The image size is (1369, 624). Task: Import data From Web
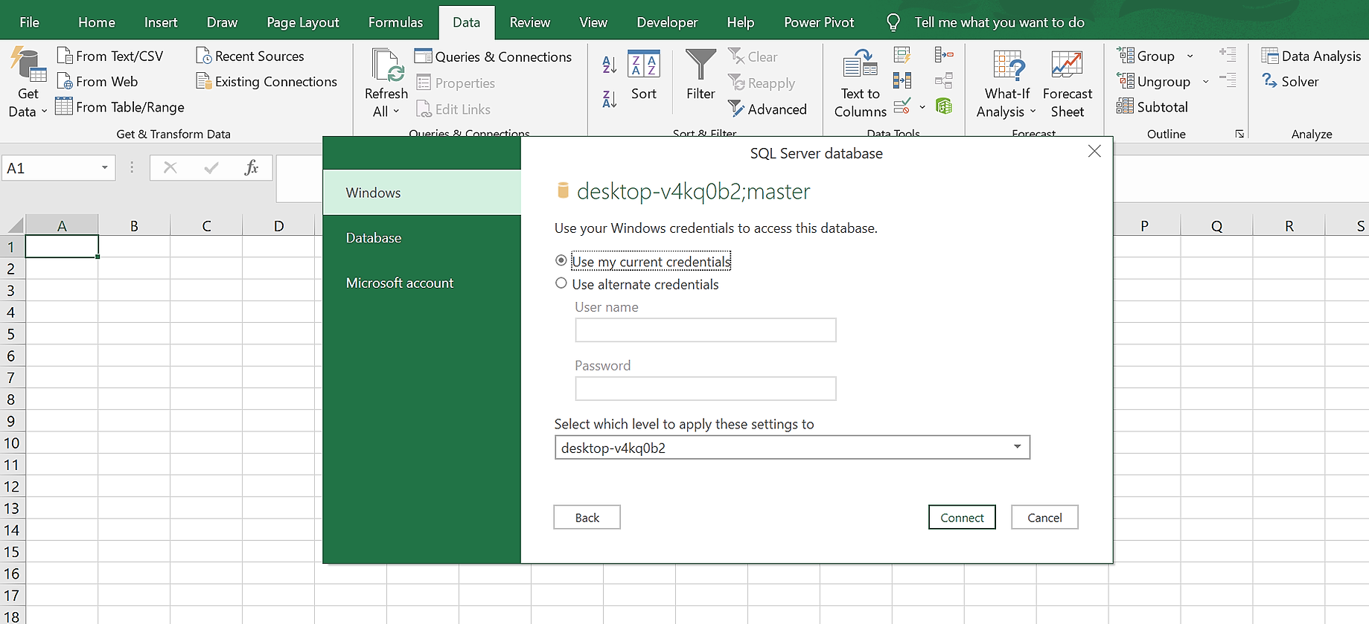pyautogui.click(x=98, y=81)
